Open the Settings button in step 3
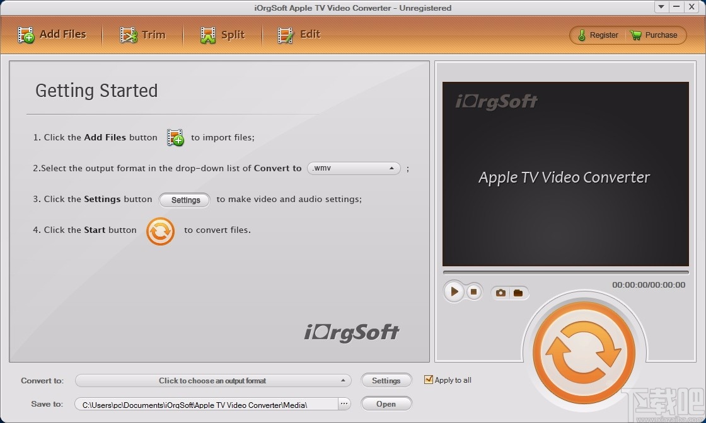The width and height of the screenshot is (706, 423). click(x=184, y=200)
